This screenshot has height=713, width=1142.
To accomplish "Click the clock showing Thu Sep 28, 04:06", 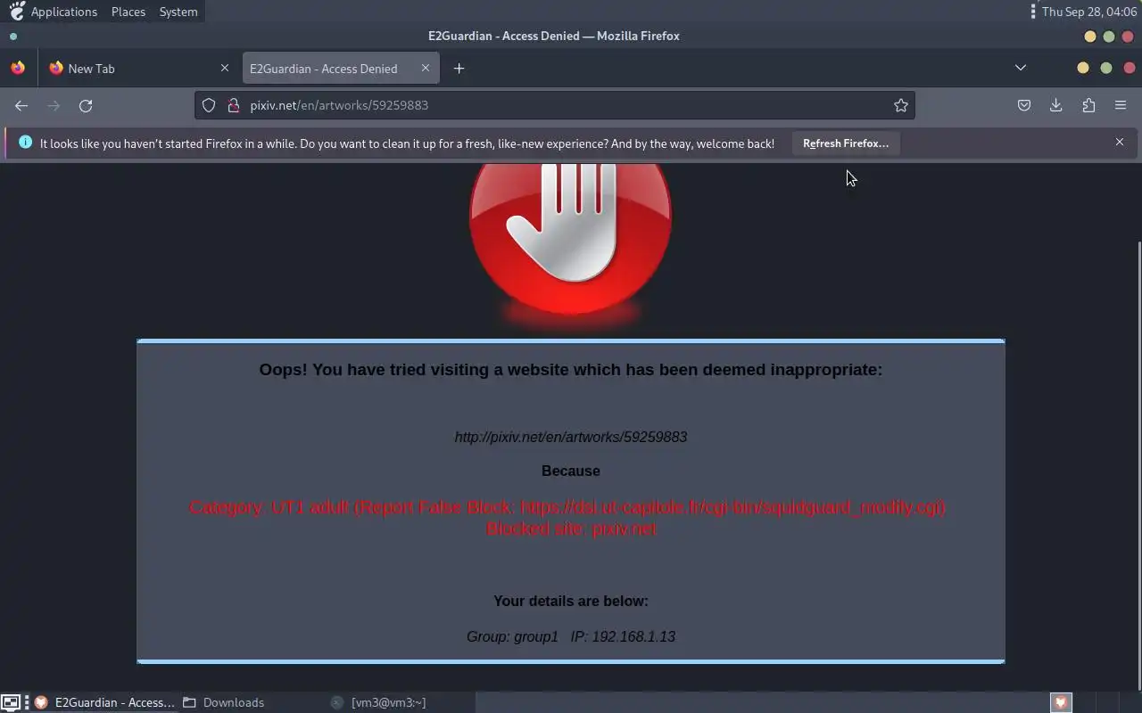I will click(x=1088, y=12).
